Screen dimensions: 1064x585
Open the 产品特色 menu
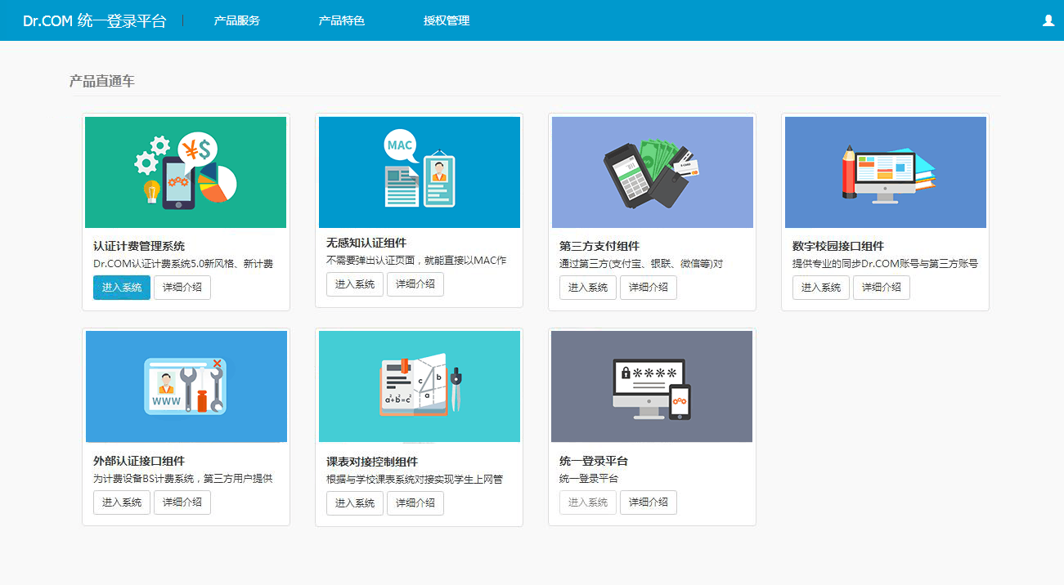tap(342, 20)
